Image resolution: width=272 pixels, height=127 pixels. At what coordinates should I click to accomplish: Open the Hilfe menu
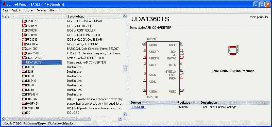[51, 10]
